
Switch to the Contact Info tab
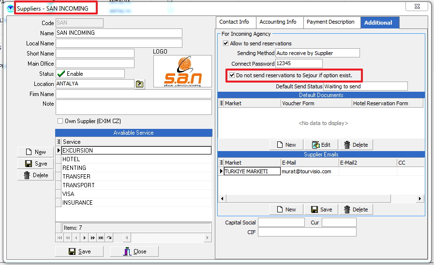(x=234, y=22)
